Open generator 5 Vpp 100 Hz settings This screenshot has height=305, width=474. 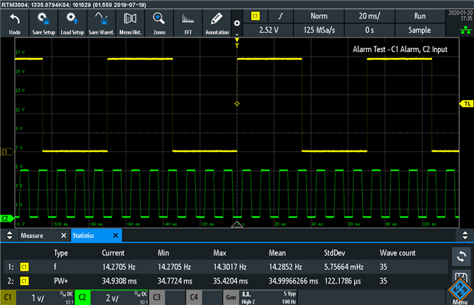coord(268,298)
